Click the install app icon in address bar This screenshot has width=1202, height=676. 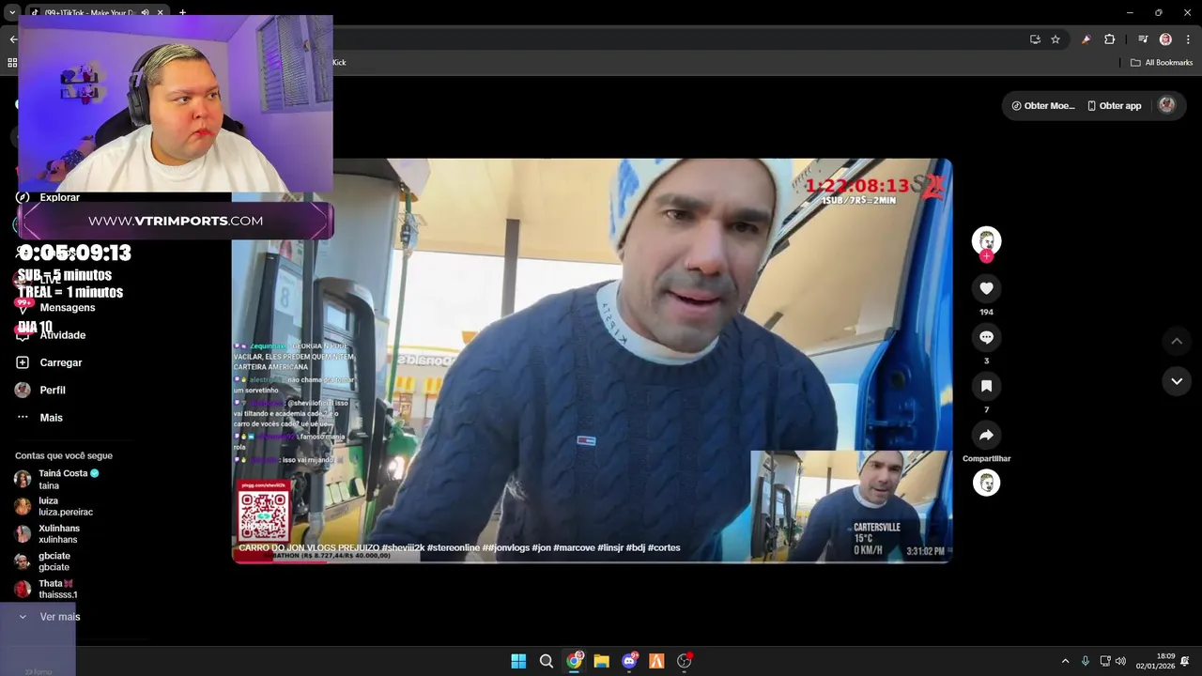[x=1035, y=39]
